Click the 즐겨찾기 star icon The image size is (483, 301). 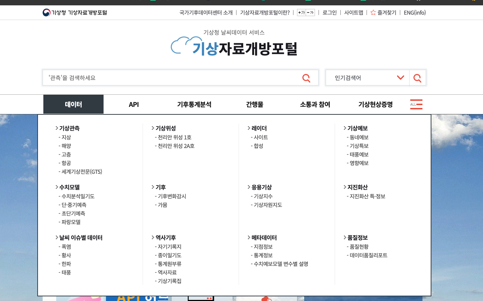[x=373, y=13]
